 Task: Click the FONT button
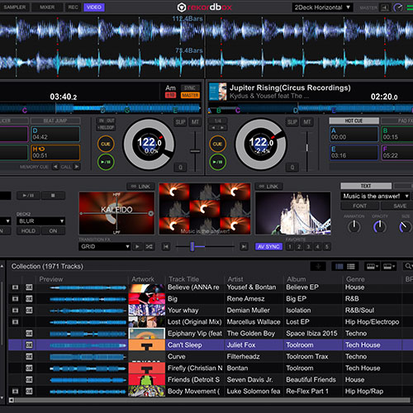point(359,206)
